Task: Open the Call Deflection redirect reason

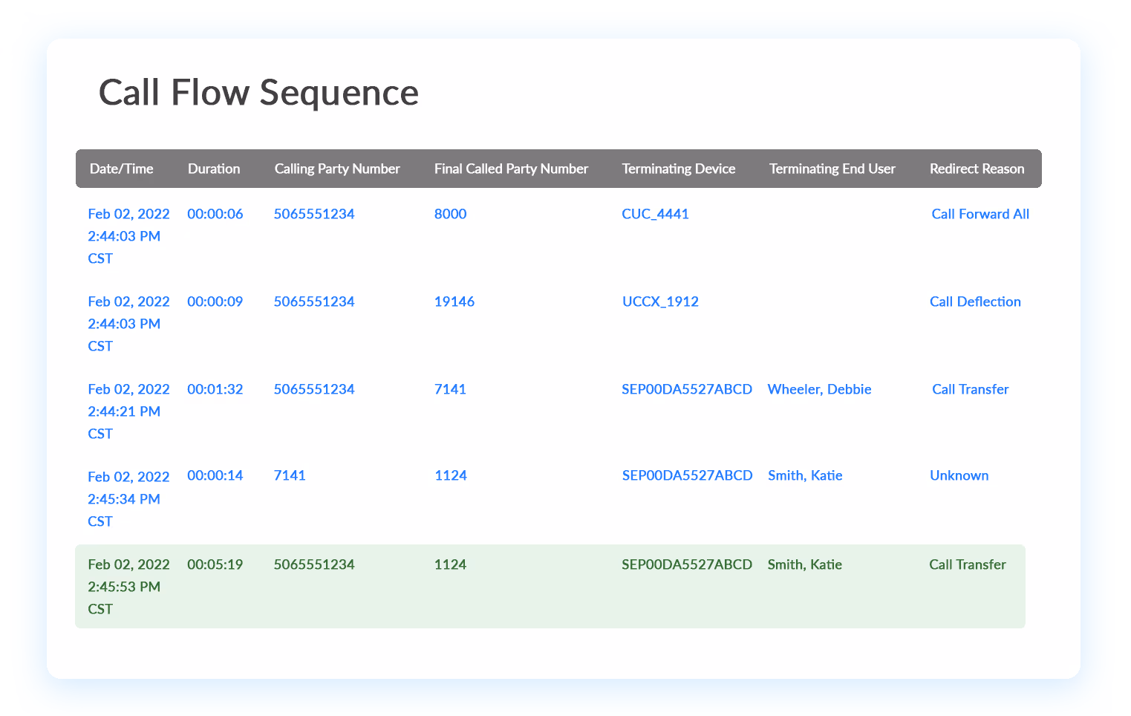Action: click(975, 302)
